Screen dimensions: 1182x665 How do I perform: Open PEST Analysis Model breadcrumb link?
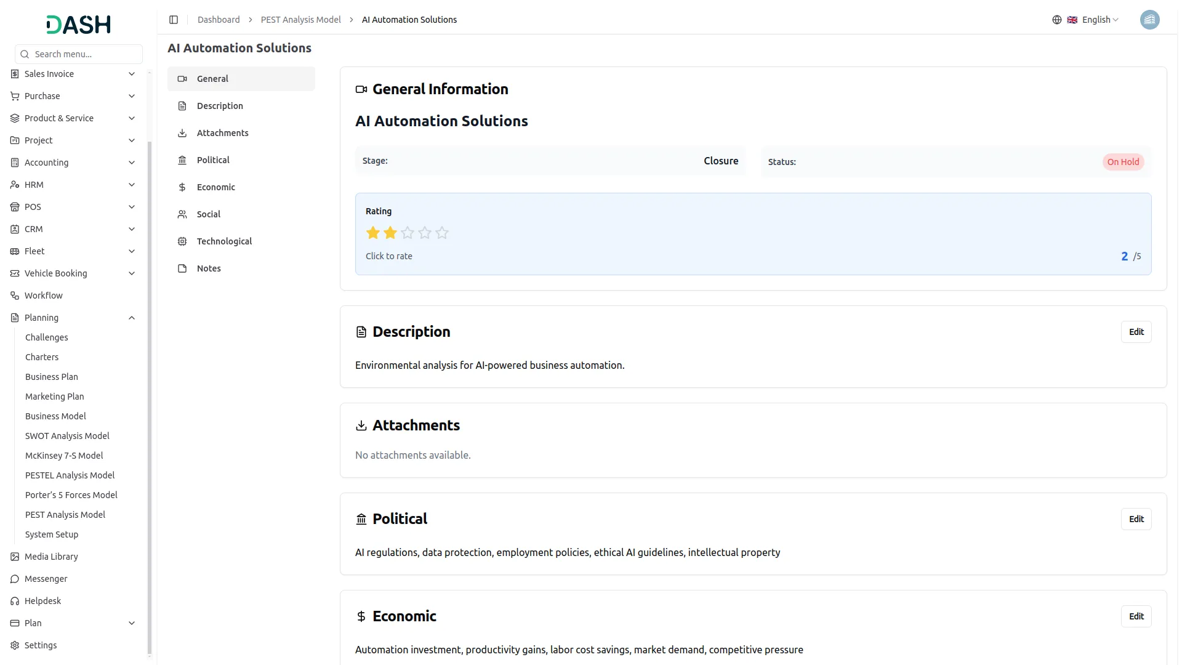[300, 20]
